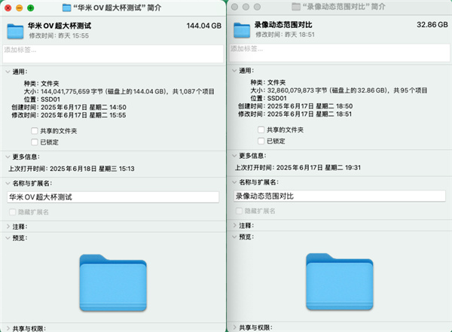This screenshot has width=452, height=332.
Task: Click 添加标签 field in 华米 OV 超大杯测试 window
Action: 113,53
